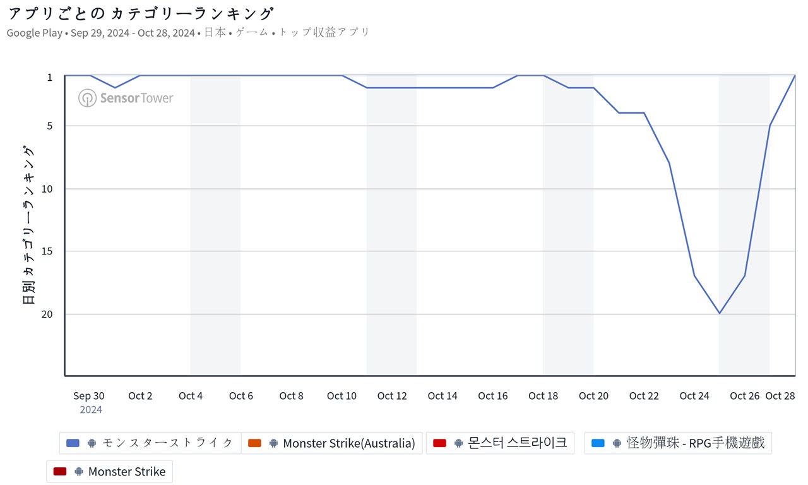
Task: Click the orange swatch for Monster Strike(Australia)
Action: point(254,443)
